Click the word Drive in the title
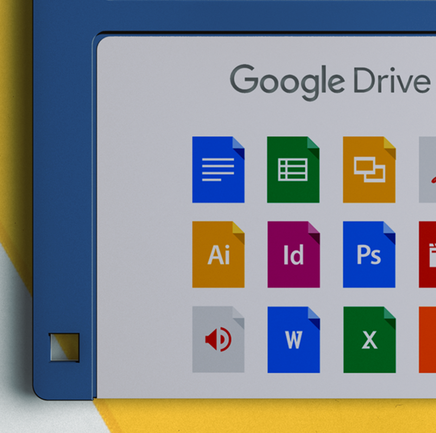 coord(391,80)
